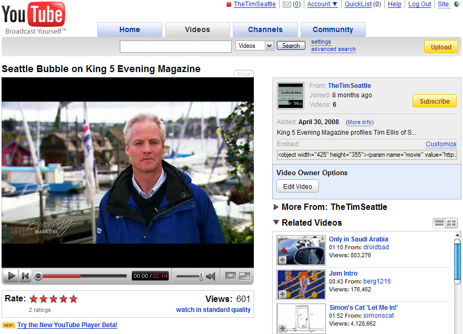The height and width of the screenshot is (334, 463).
Task: Click the Edit Video button
Action: (x=297, y=187)
